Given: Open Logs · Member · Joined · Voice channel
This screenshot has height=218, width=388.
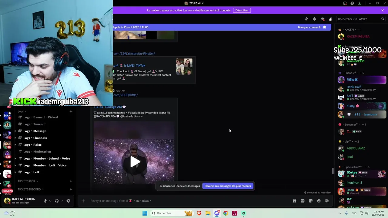Looking at the screenshot, I should (x=45, y=158).
